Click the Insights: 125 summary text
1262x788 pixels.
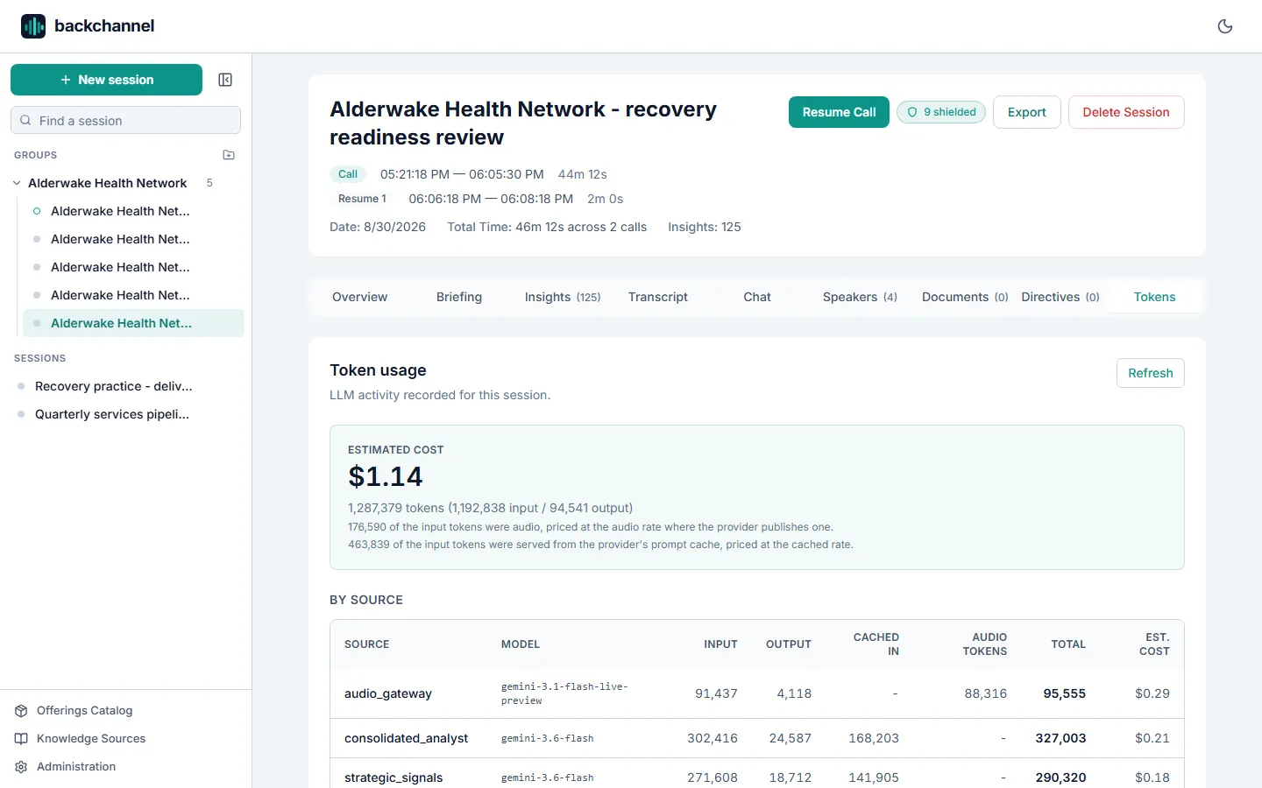tap(705, 227)
